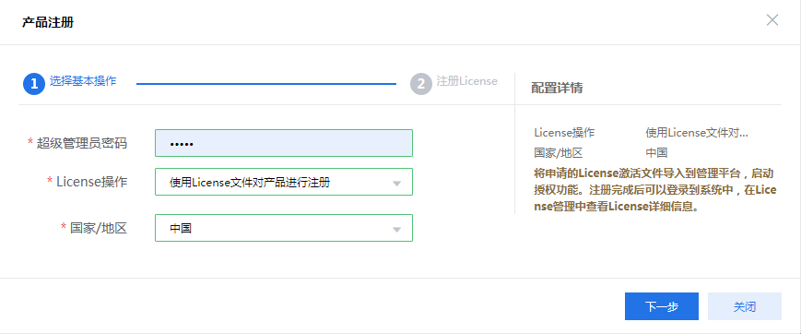Click 国家/地区 label in 配置详情 panel
Image resolution: width=801 pixels, height=334 pixels.
pos(559,152)
